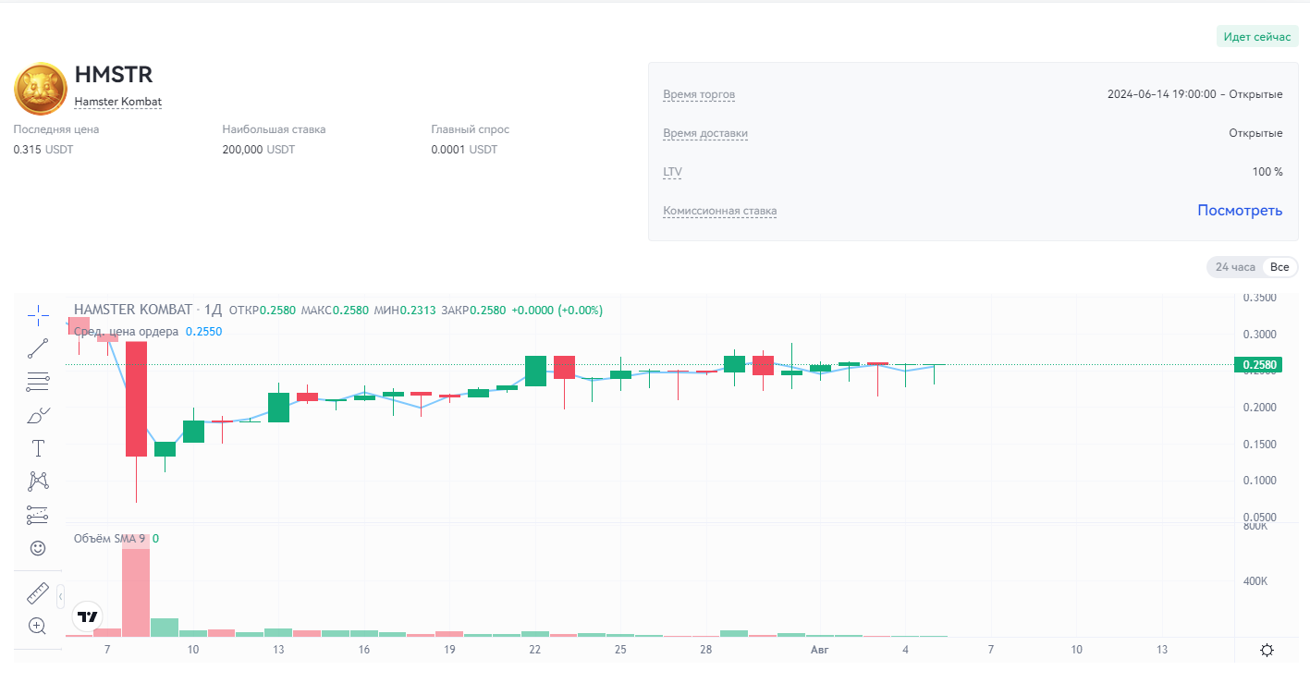This screenshot has width=1310, height=683.
Task: Click the large red volume bar
Action: pyautogui.click(x=136, y=586)
